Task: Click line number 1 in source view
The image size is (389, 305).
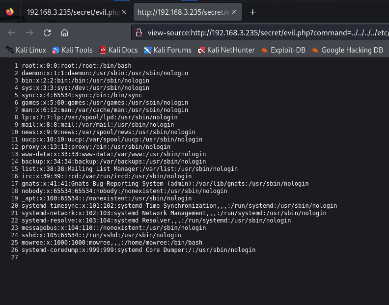Action: click(16, 66)
